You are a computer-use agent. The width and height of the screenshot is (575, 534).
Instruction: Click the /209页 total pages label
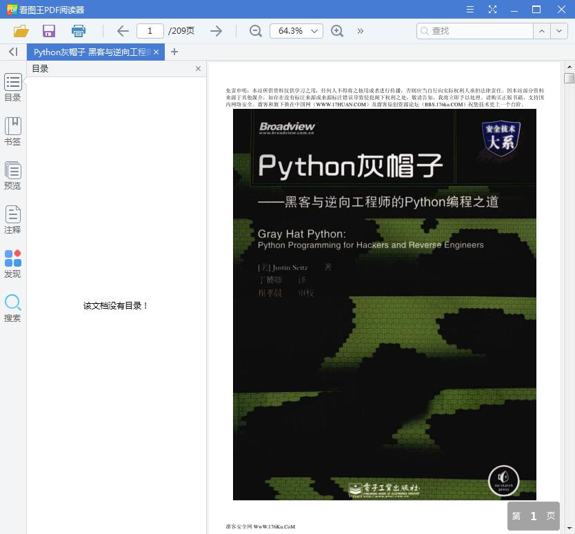tap(181, 31)
